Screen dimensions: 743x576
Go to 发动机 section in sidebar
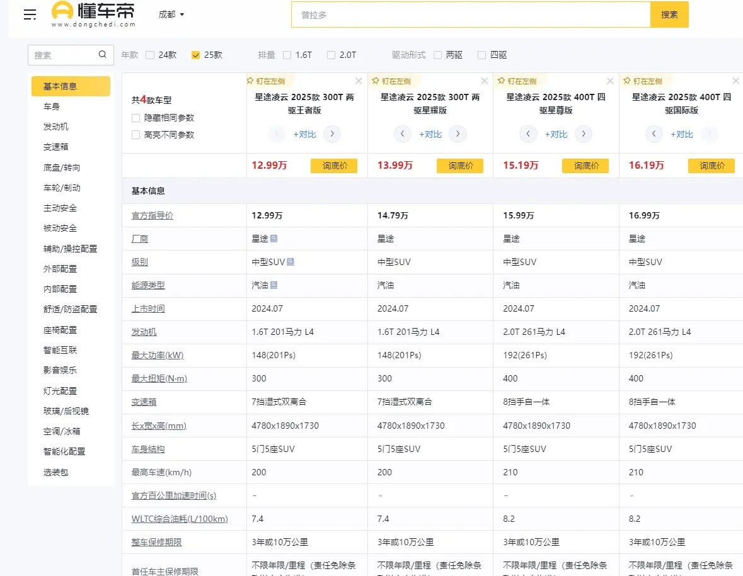[56, 127]
